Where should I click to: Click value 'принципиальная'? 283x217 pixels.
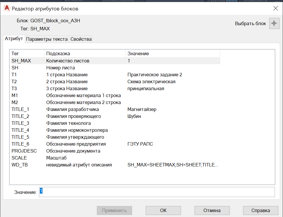click(146, 89)
